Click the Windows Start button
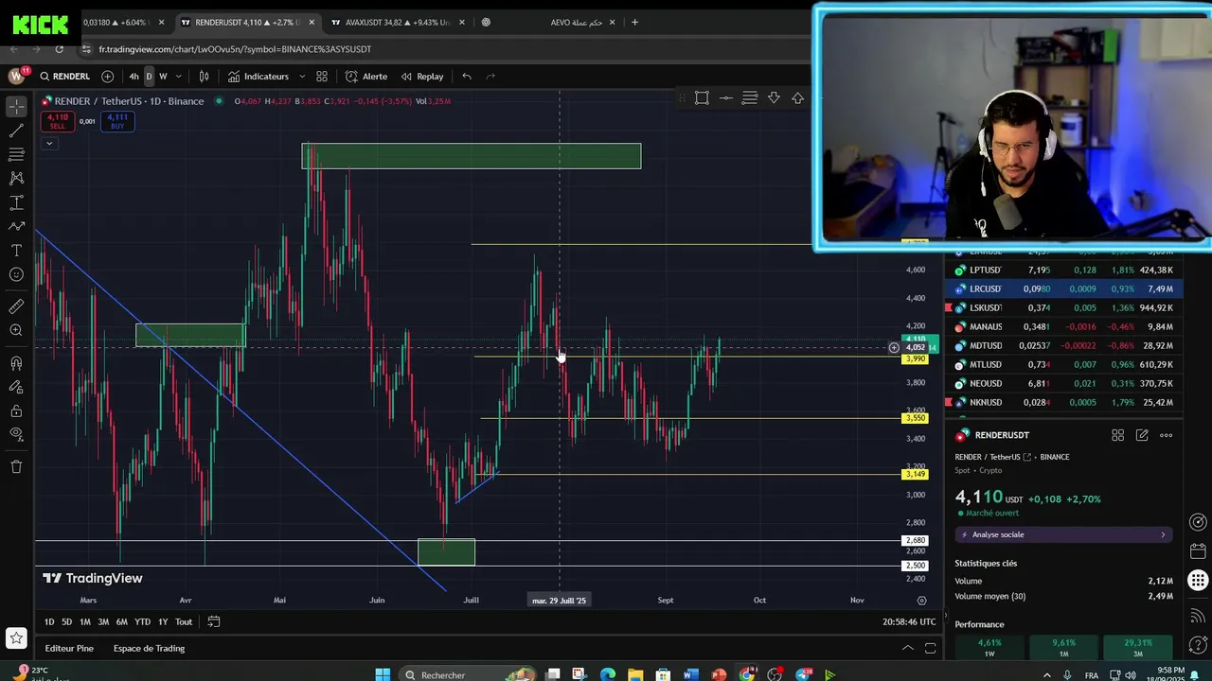1212x681 pixels. pyautogui.click(x=383, y=674)
